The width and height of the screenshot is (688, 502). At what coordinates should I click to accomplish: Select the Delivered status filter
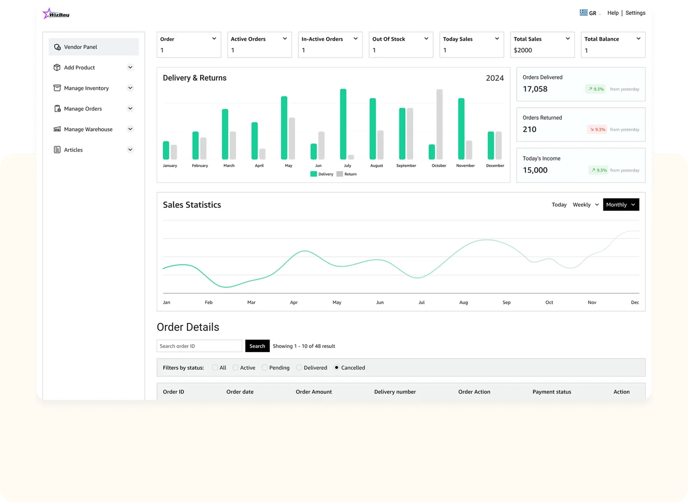tap(299, 368)
